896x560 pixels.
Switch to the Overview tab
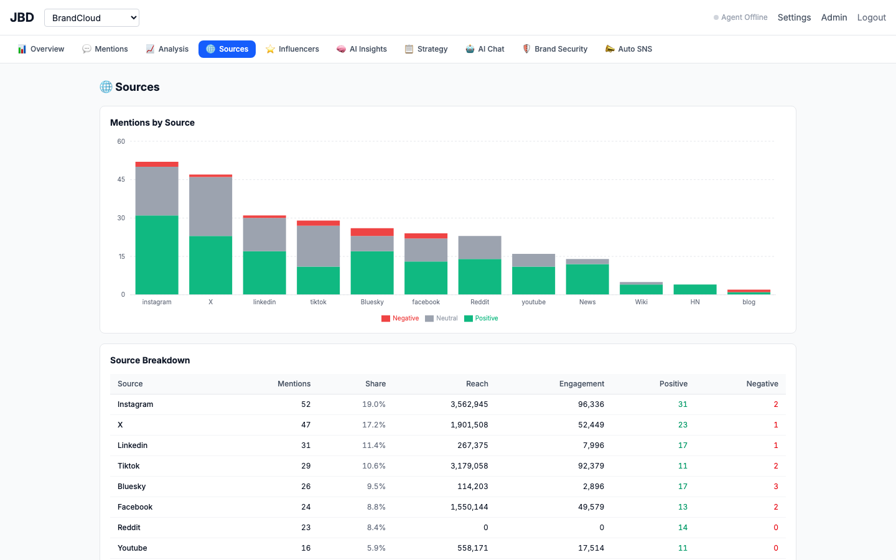pos(41,49)
